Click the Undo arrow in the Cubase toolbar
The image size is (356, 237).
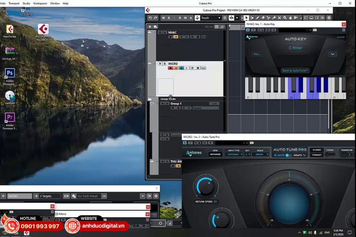150,18
